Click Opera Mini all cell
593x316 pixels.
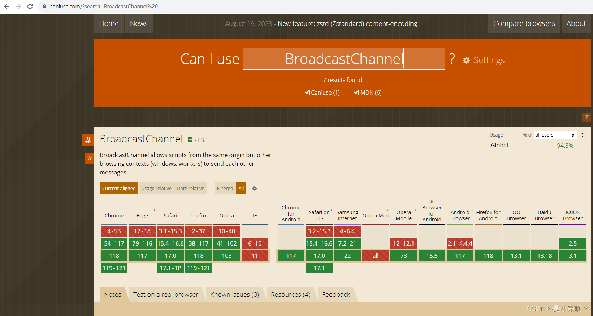[x=376, y=256]
